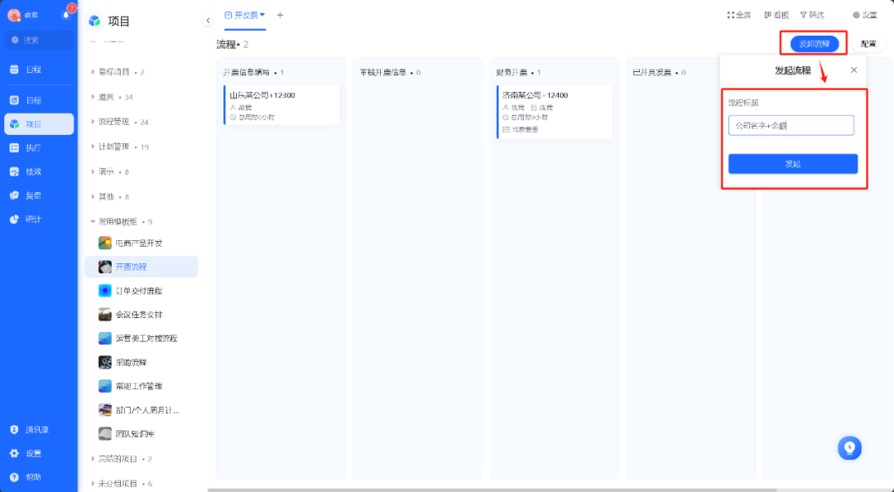Image resolution: width=894 pixels, height=492 pixels.
Task: Open the 筛选 filter option
Action: coord(813,15)
